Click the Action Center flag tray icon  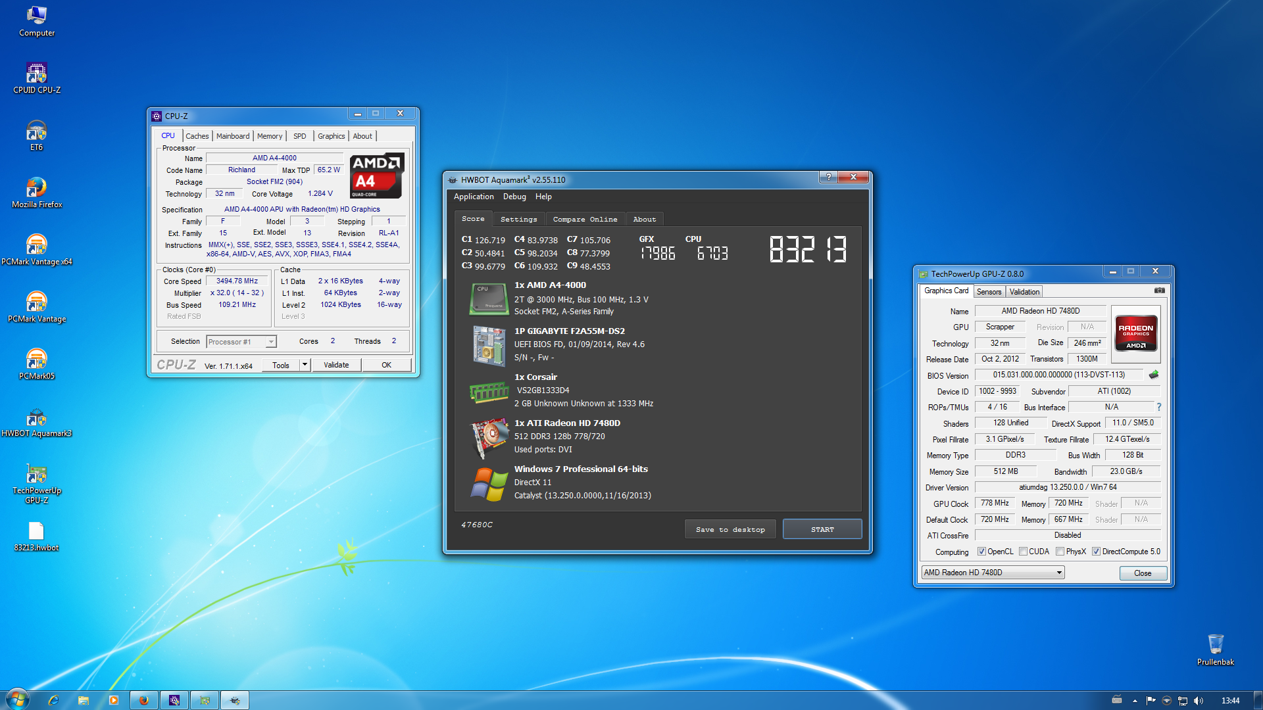(1151, 701)
